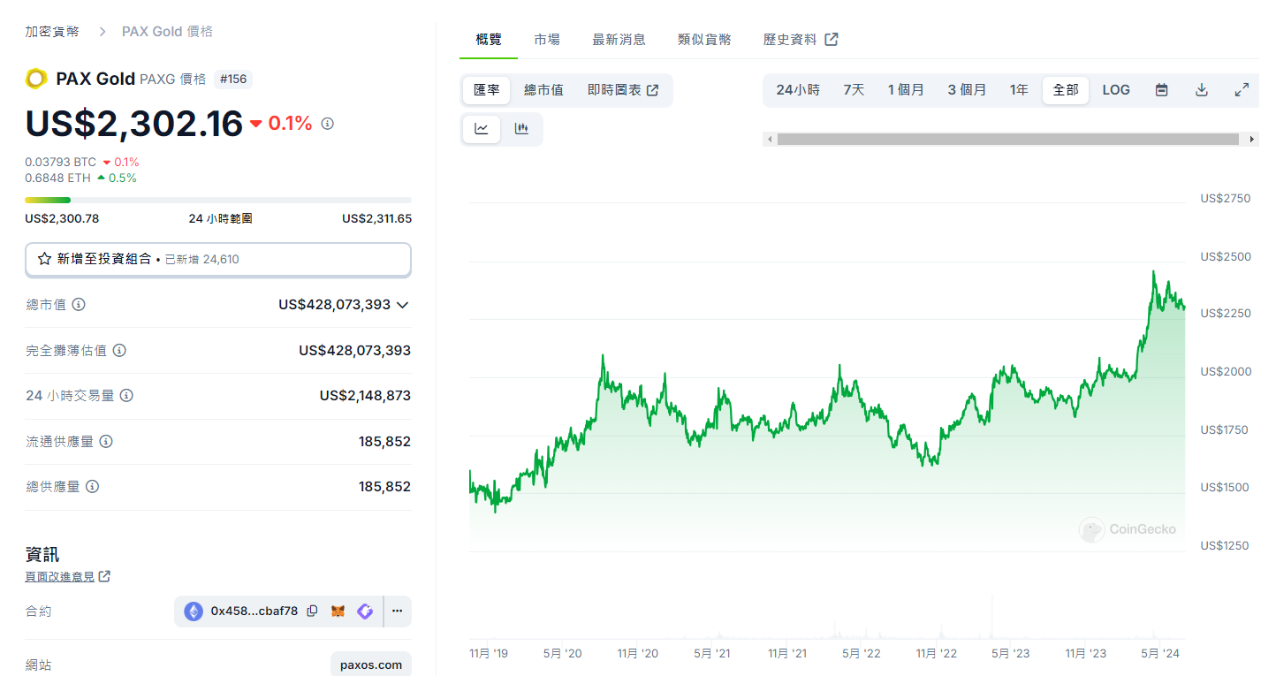
Task: Click the info icon beside 總供應量
Action: coord(92,487)
